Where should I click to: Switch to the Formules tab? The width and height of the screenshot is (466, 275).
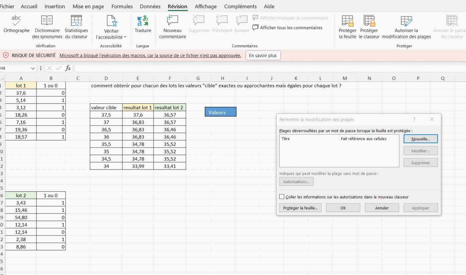click(x=122, y=6)
